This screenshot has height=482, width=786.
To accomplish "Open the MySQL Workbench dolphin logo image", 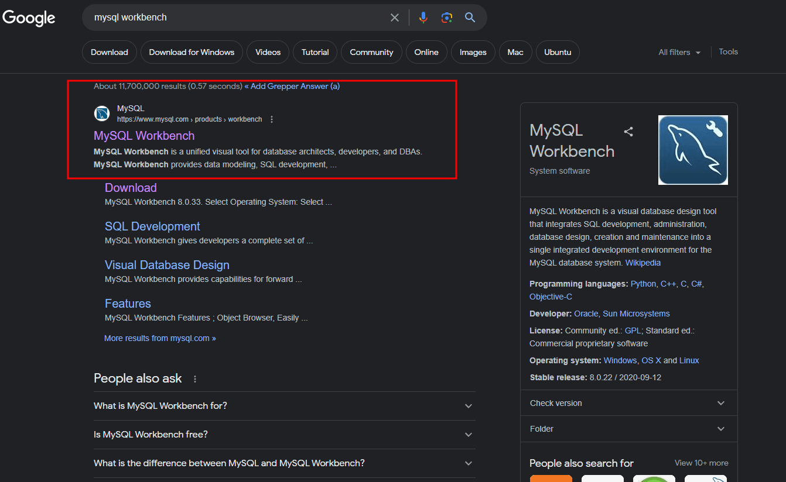I will (693, 150).
